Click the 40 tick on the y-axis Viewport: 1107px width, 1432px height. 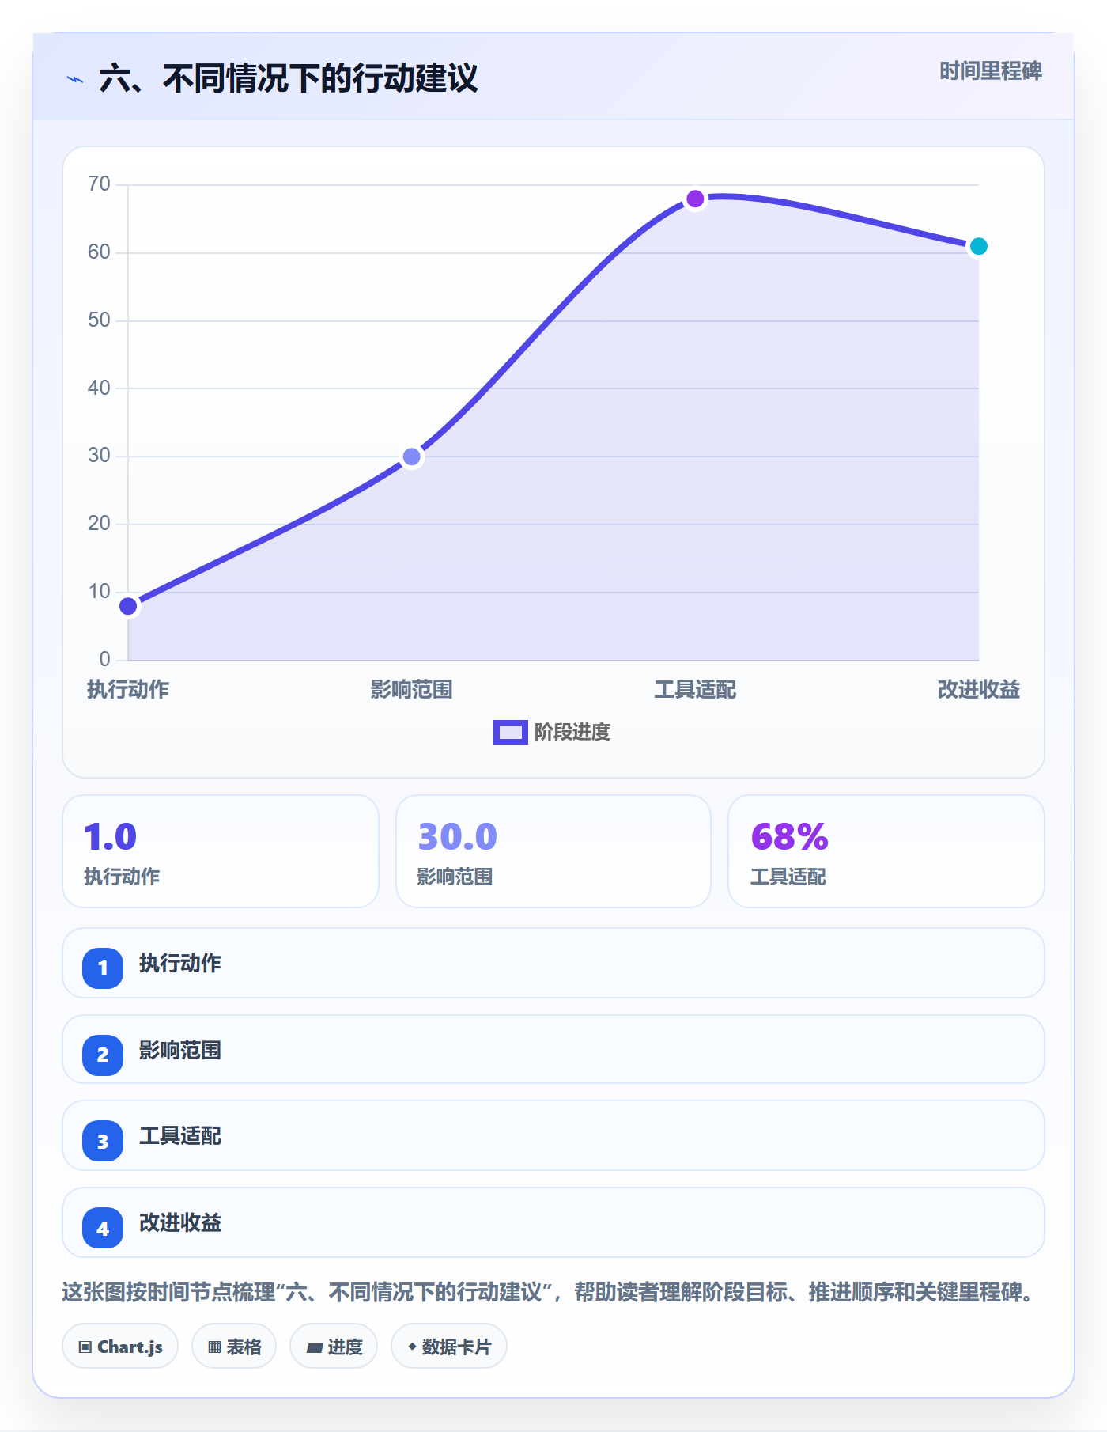[100, 388]
